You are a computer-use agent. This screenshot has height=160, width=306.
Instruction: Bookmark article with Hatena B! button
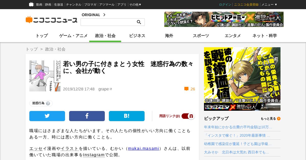click(x=127, y=116)
